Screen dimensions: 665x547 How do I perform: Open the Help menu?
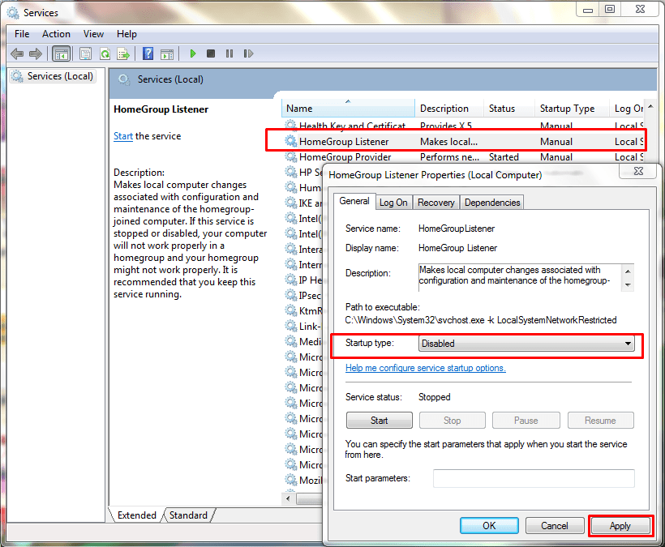point(127,34)
